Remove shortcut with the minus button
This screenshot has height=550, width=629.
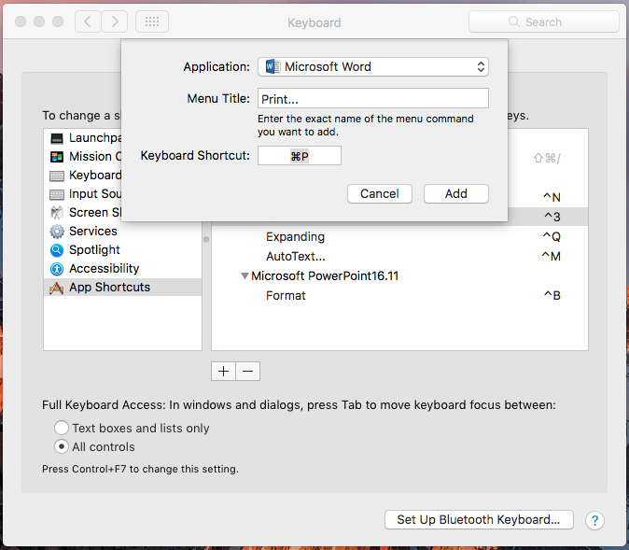[248, 372]
